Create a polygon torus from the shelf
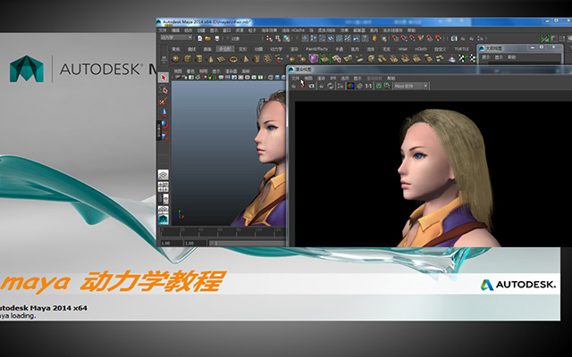Screen dimensions: 572x357 pyautogui.click(x=233, y=59)
